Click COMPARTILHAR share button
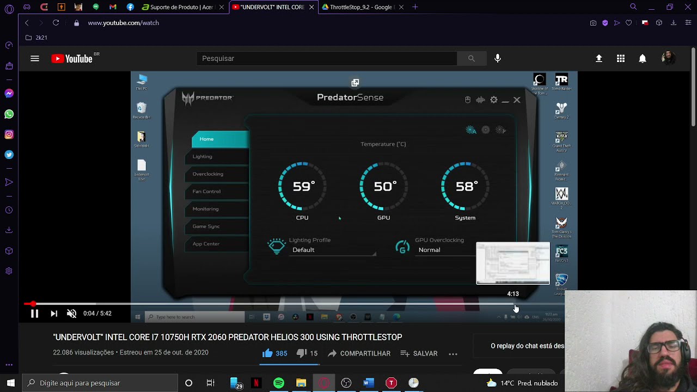 pyautogui.click(x=359, y=353)
